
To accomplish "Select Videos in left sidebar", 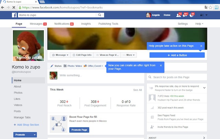I will 18,105.
